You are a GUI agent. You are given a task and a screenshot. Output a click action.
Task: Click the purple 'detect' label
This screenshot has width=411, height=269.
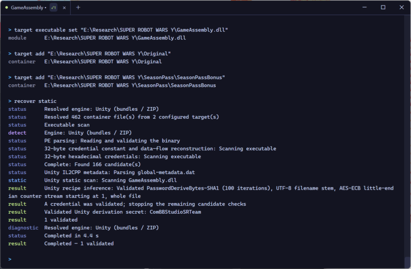click(17, 133)
